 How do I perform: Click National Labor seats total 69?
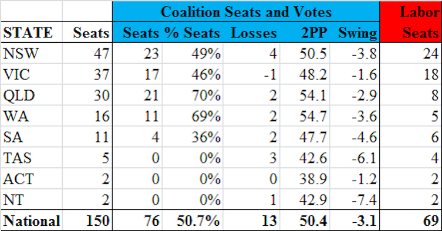point(431,220)
